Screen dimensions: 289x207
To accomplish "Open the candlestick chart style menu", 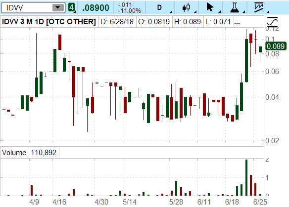I will point(186,7).
